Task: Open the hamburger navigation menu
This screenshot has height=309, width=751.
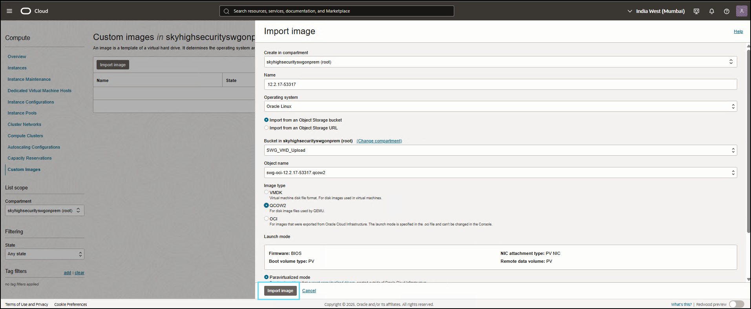Action: pyautogui.click(x=9, y=11)
